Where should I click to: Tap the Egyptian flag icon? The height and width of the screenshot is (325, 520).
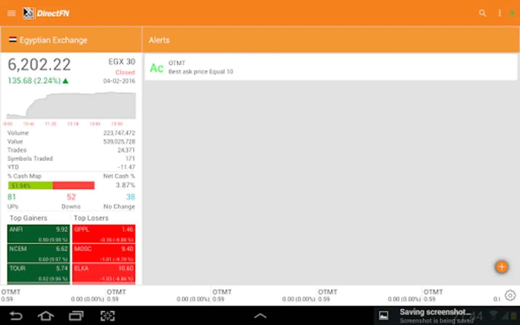(x=13, y=40)
